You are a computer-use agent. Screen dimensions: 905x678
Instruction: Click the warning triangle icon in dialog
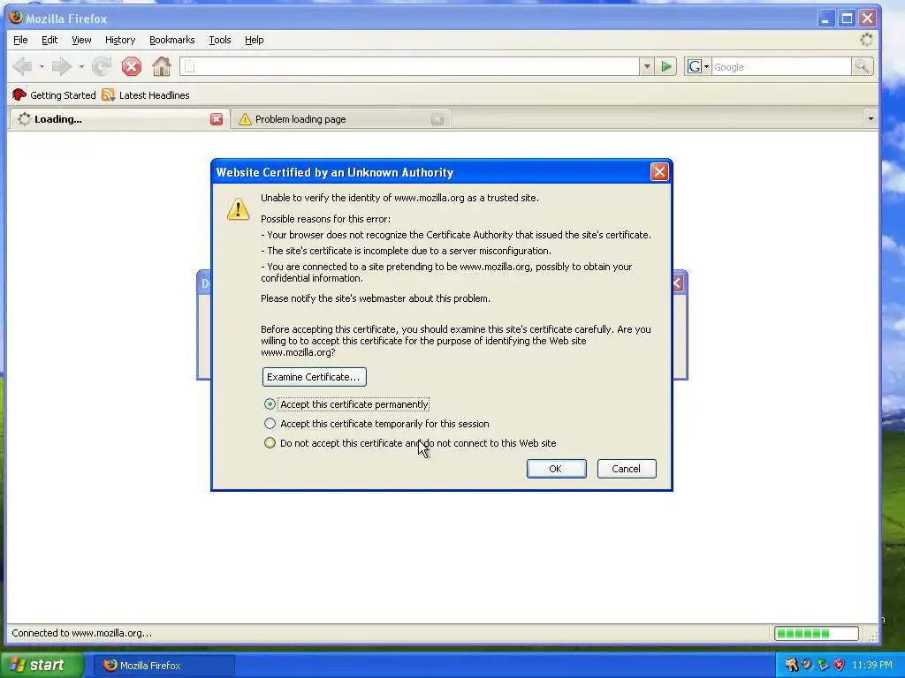click(x=238, y=209)
